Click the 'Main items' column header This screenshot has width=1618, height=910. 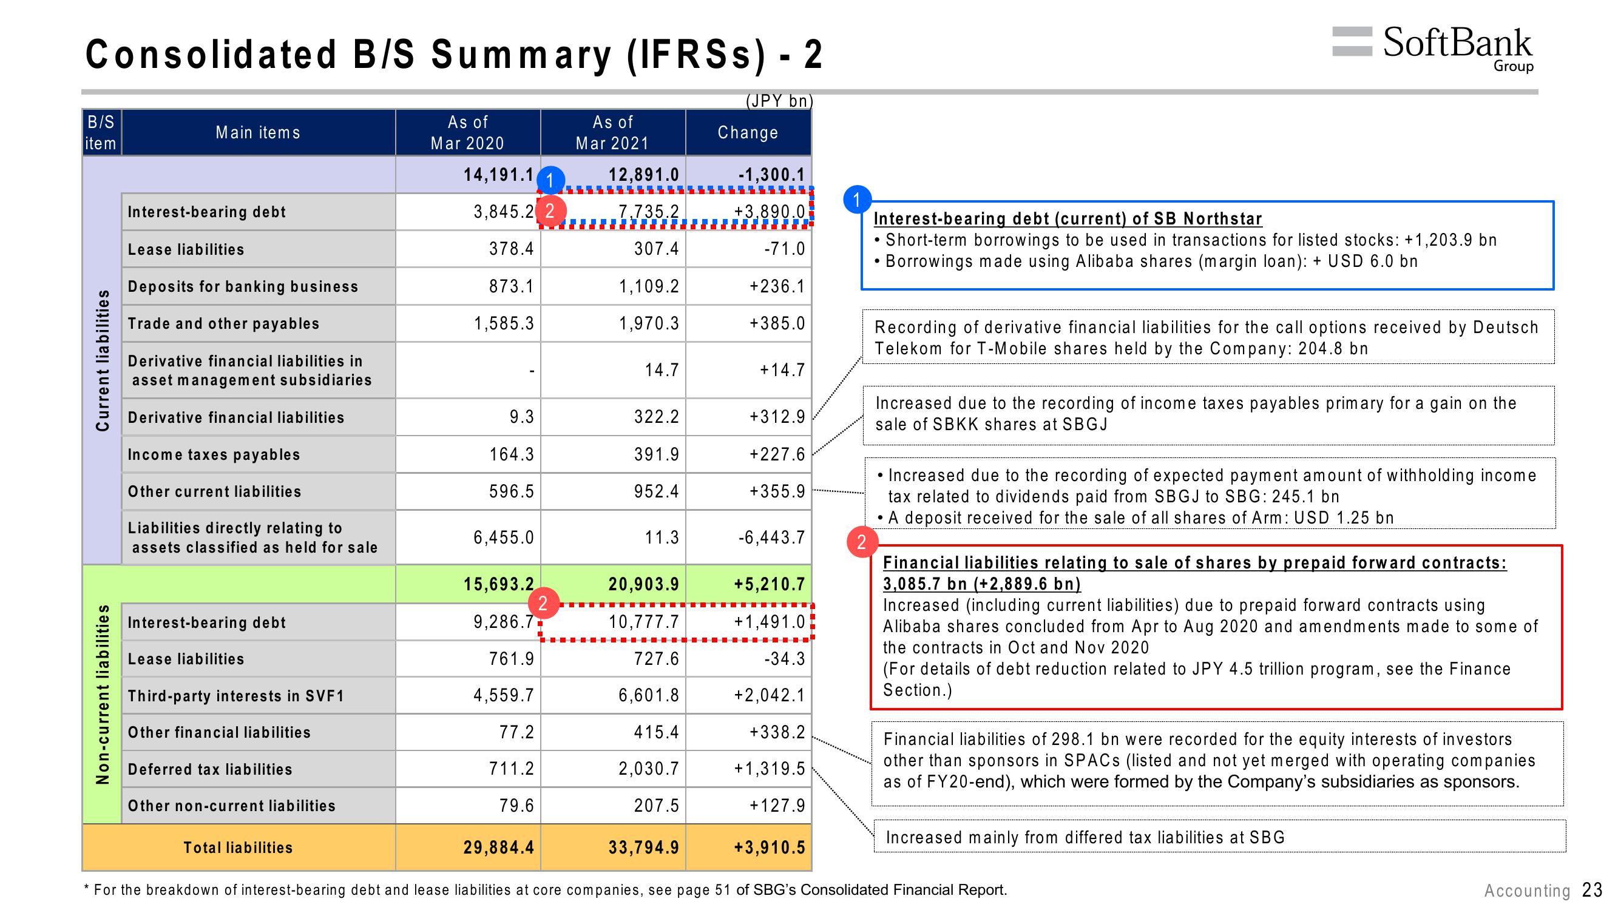tap(258, 132)
